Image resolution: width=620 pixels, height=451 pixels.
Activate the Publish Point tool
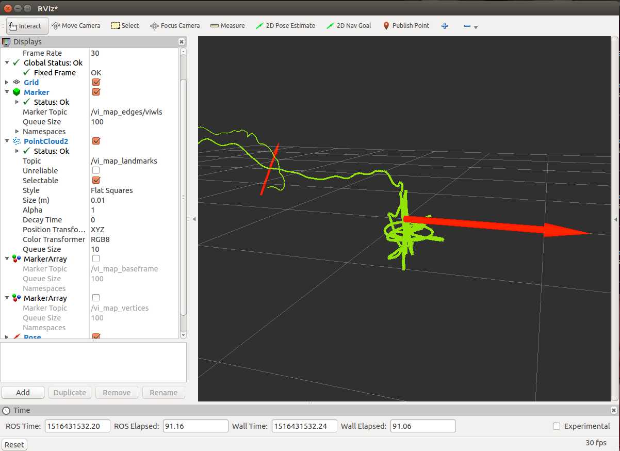(x=406, y=26)
